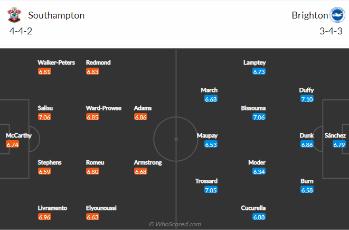Click Trossard's 7.05 rating badge
Viewport: 349px width, 230px height.
point(211,190)
